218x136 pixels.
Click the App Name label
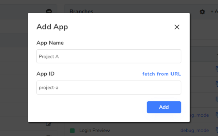[x=50, y=43]
